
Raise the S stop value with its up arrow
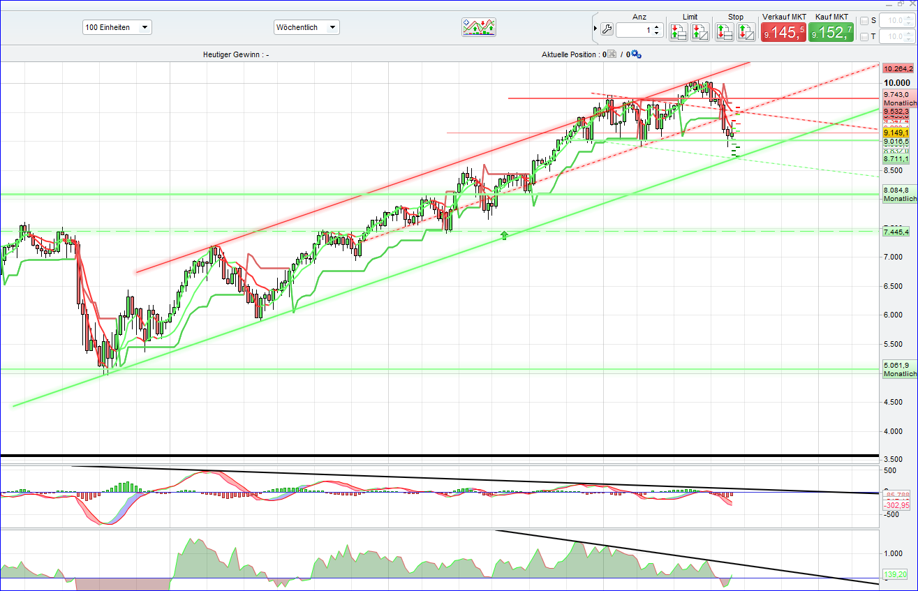click(908, 17)
